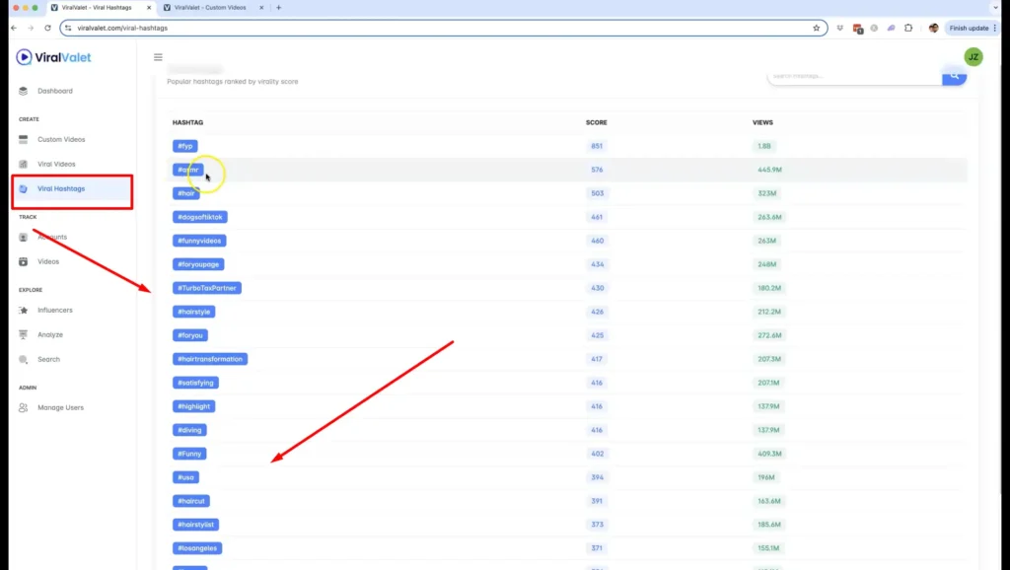1010x570 pixels.
Task: Open the browser extensions puzzle icon
Action: pyautogui.click(x=907, y=28)
